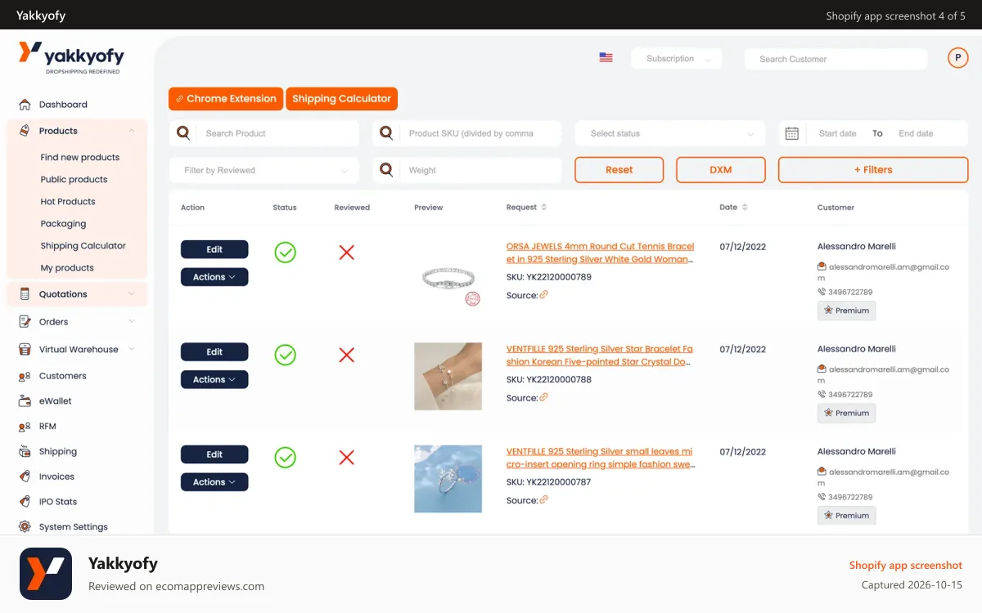Open the profile avatar P icon

(957, 58)
